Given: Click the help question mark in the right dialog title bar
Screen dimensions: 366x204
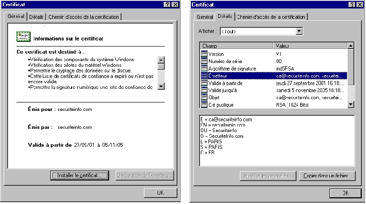Looking at the screenshot, I should click(350, 4).
